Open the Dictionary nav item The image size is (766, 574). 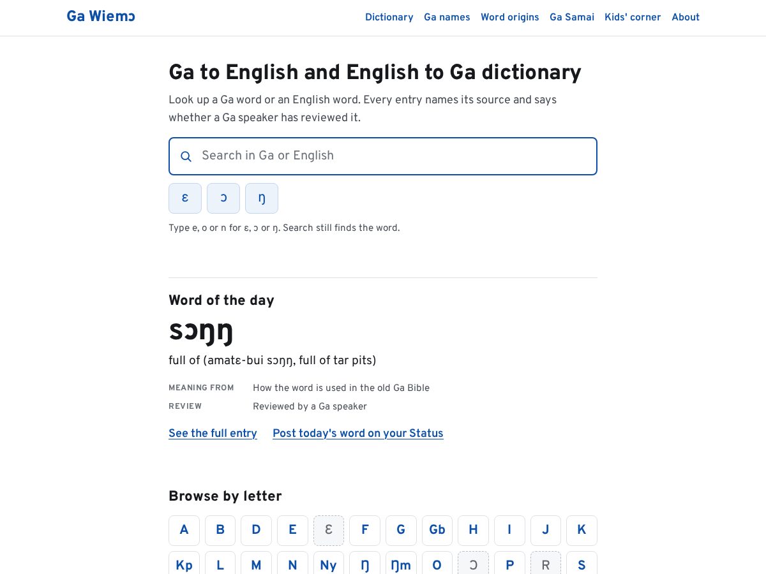[389, 17]
